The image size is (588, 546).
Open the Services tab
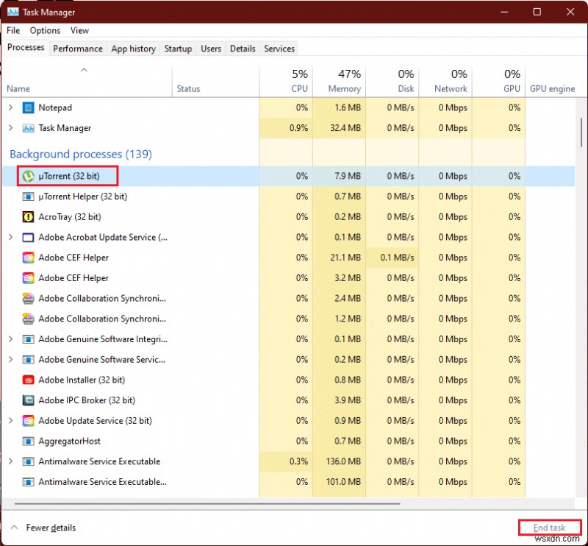(x=279, y=49)
